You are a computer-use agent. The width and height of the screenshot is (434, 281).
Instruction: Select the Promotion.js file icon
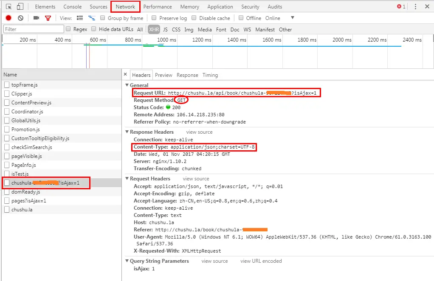[7, 129]
